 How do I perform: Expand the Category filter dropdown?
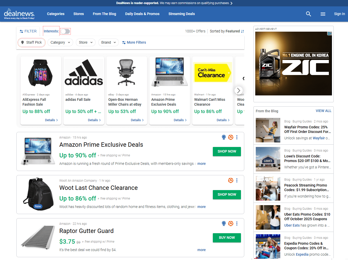(60, 42)
